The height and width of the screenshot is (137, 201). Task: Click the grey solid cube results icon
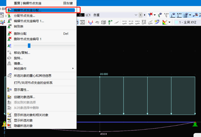(103, 22)
